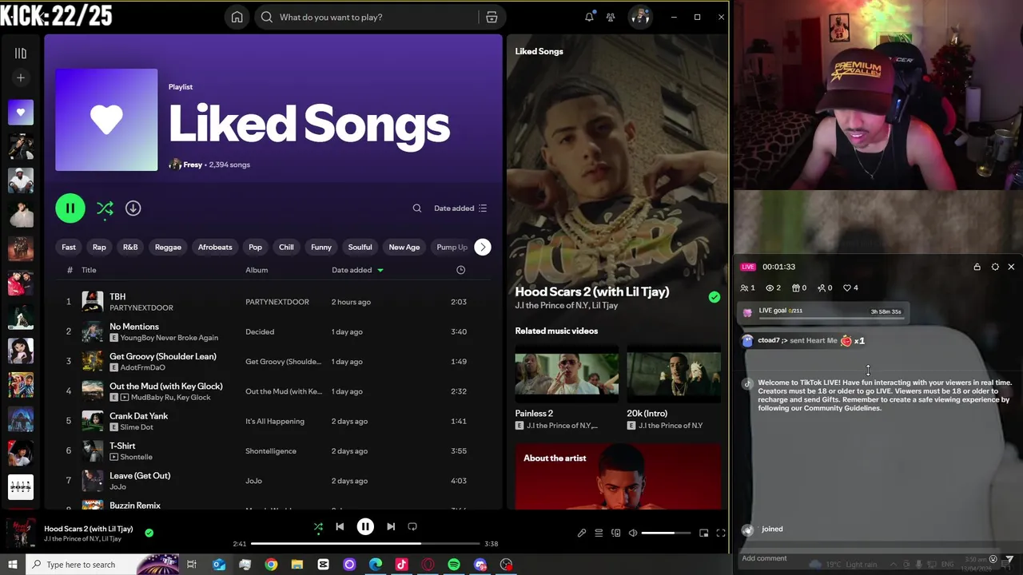Sort by Album column header
1023x575 pixels.
tap(257, 270)
